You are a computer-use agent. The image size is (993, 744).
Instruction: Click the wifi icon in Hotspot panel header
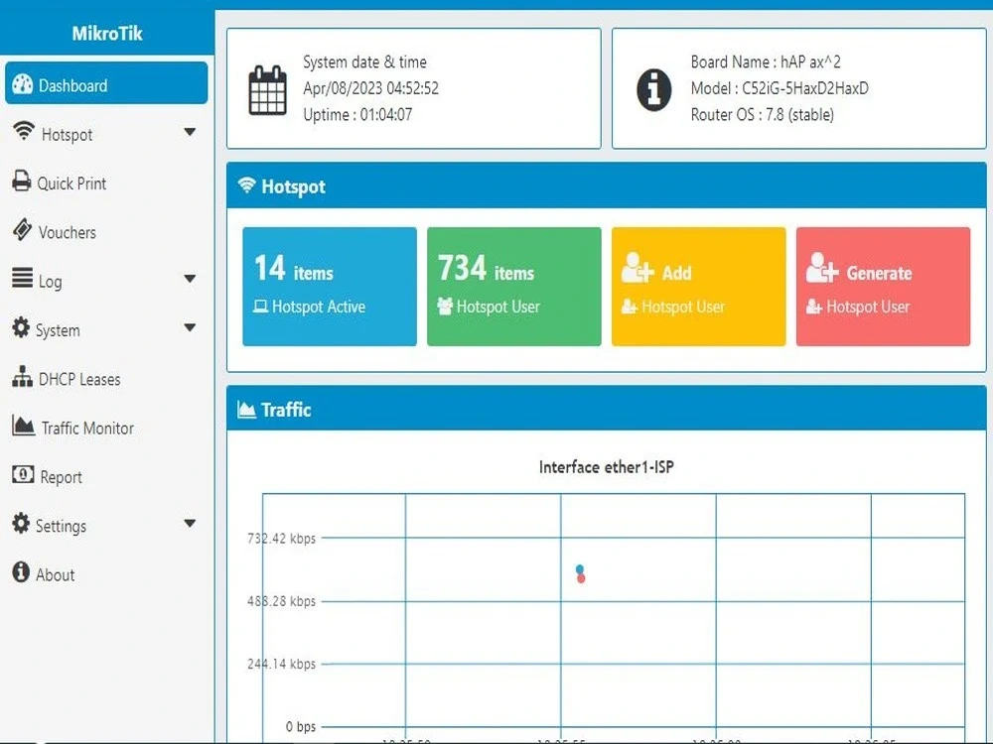coord(246,185)
